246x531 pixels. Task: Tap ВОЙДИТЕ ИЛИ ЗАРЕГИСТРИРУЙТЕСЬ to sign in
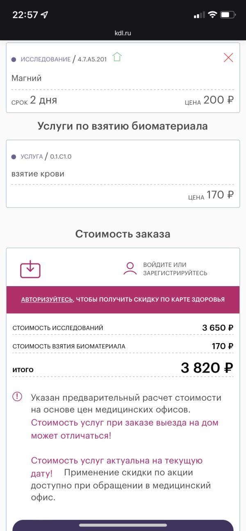point(175,269)
